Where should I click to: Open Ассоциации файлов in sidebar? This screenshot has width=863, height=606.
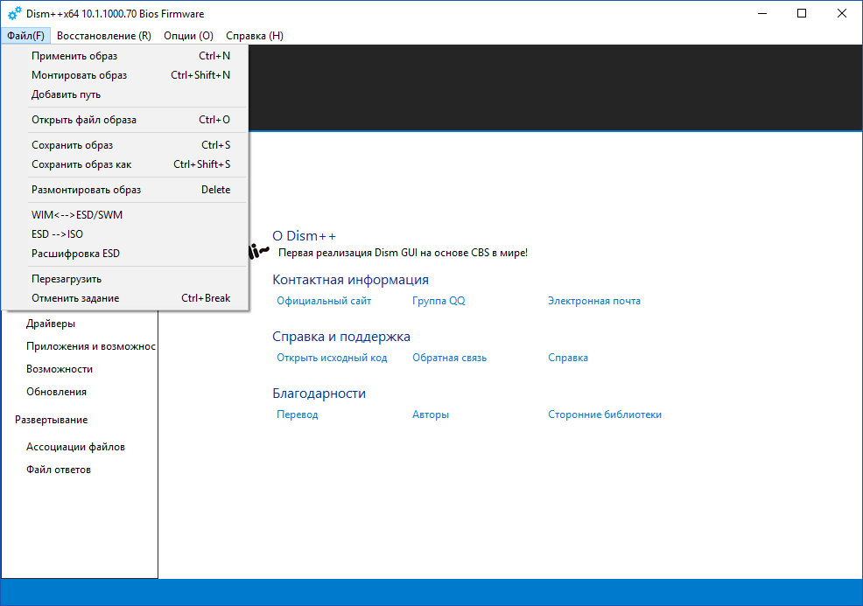(x=75, y=447)
